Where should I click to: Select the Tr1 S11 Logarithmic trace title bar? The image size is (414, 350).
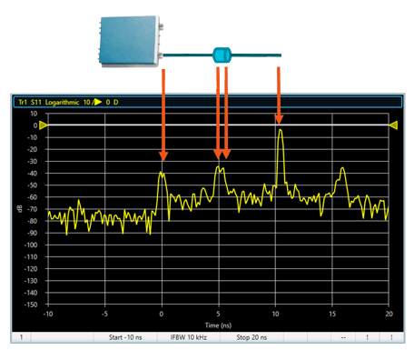207,102
